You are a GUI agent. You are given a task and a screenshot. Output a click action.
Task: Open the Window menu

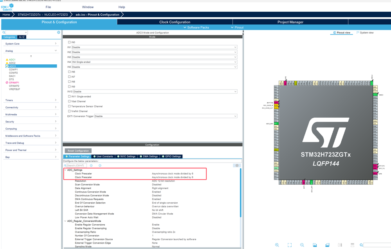[x=88, y=7]
